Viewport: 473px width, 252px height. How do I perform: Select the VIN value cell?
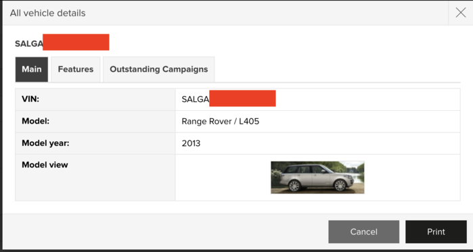[317, 99]
